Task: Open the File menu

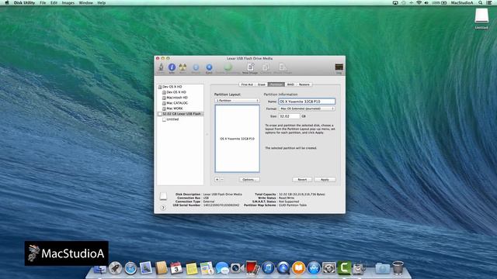Action: click(43, 3)
